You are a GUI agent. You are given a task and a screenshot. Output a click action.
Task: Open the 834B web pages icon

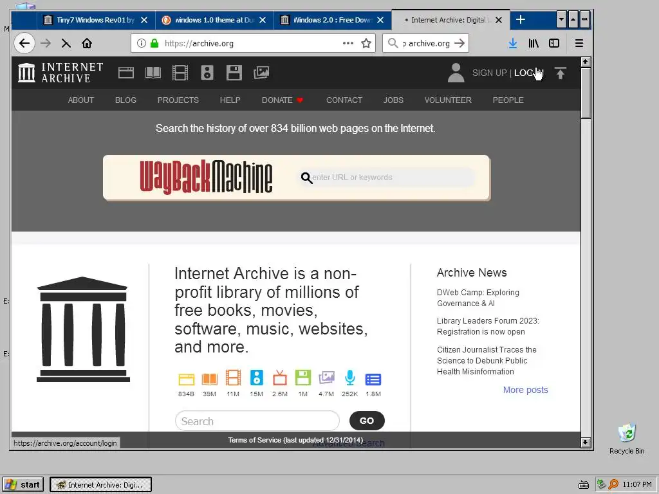(x=186, y=379)
